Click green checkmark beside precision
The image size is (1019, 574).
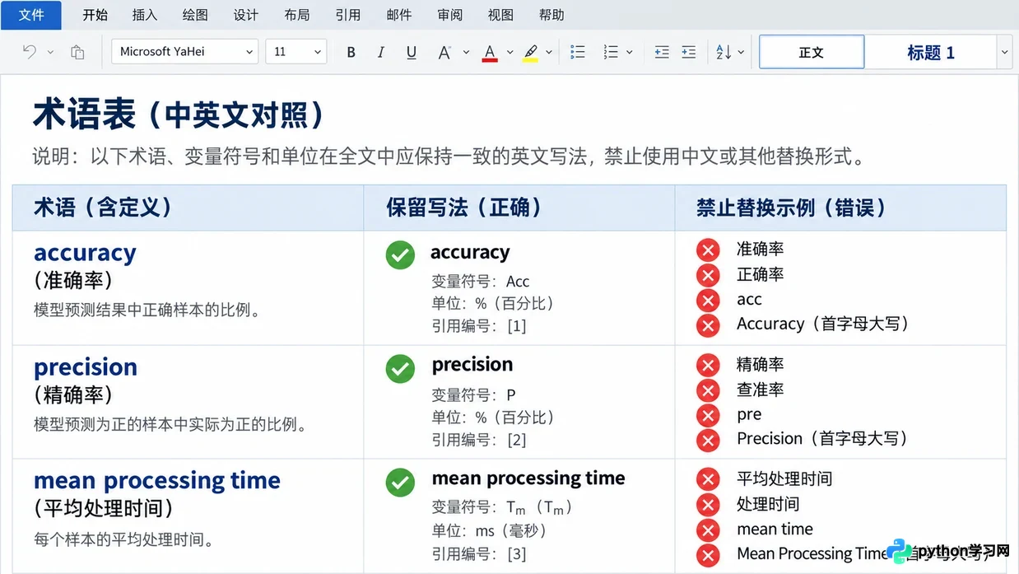pos(400,368)
